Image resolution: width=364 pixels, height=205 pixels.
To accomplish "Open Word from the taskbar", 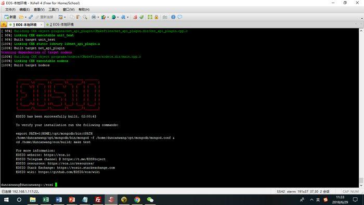I will (59, 200).
